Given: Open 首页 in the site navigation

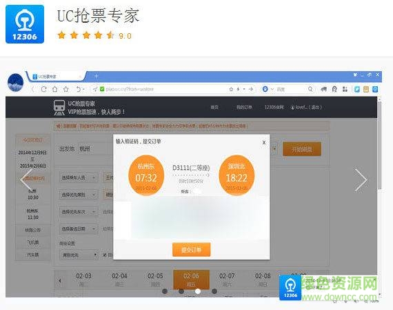Looking at the screenshot, I should (x=214, y=107).
